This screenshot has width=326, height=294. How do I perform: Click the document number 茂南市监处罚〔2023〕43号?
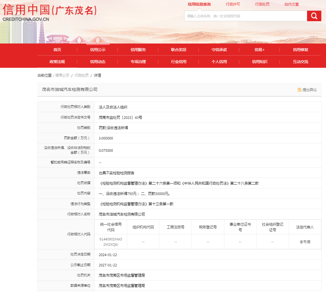(120, 117)
